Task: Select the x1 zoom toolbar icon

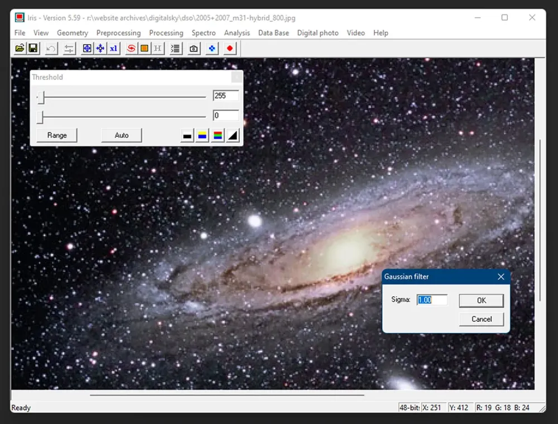Action: (x=113, y=49)
